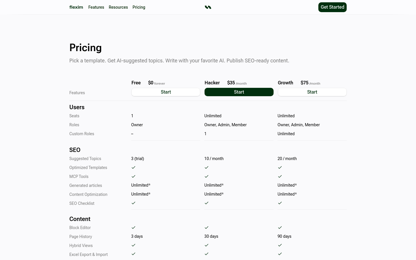This screenshot has height=260, width=416.
Task: Click the Seats row label
Action: click(x=74, y=116)
